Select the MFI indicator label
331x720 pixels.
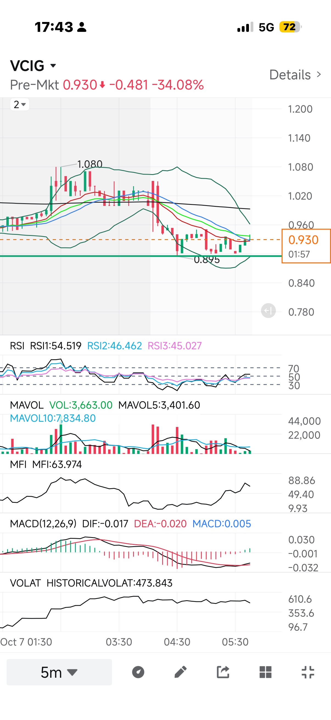18,464
